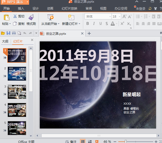Click the Print icon
Screen dimensions: 162x143
pos(14,33)
